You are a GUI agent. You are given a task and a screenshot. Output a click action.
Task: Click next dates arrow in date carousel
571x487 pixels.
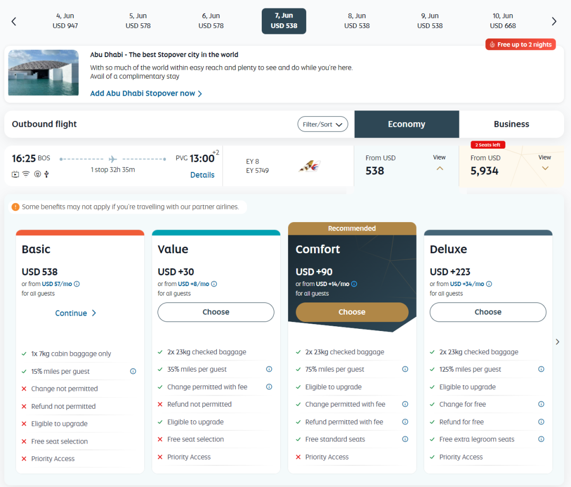(x=554, y=21)
